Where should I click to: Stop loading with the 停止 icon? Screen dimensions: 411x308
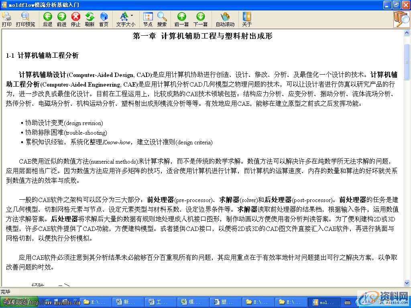click(76, 18)
